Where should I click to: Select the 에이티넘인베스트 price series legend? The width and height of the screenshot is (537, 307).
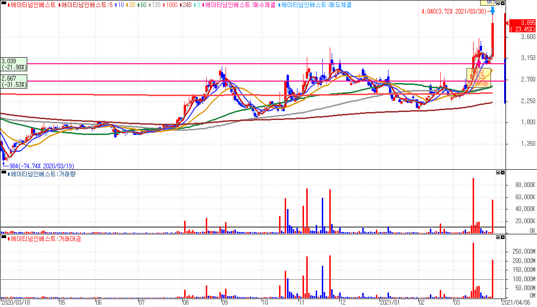pos(32,5)
